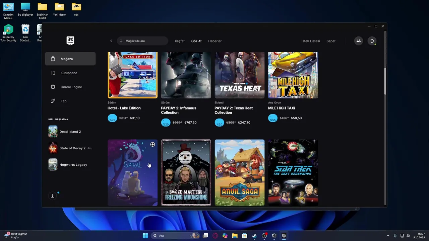Click the ₺31,10 price text

click(135, 118)
